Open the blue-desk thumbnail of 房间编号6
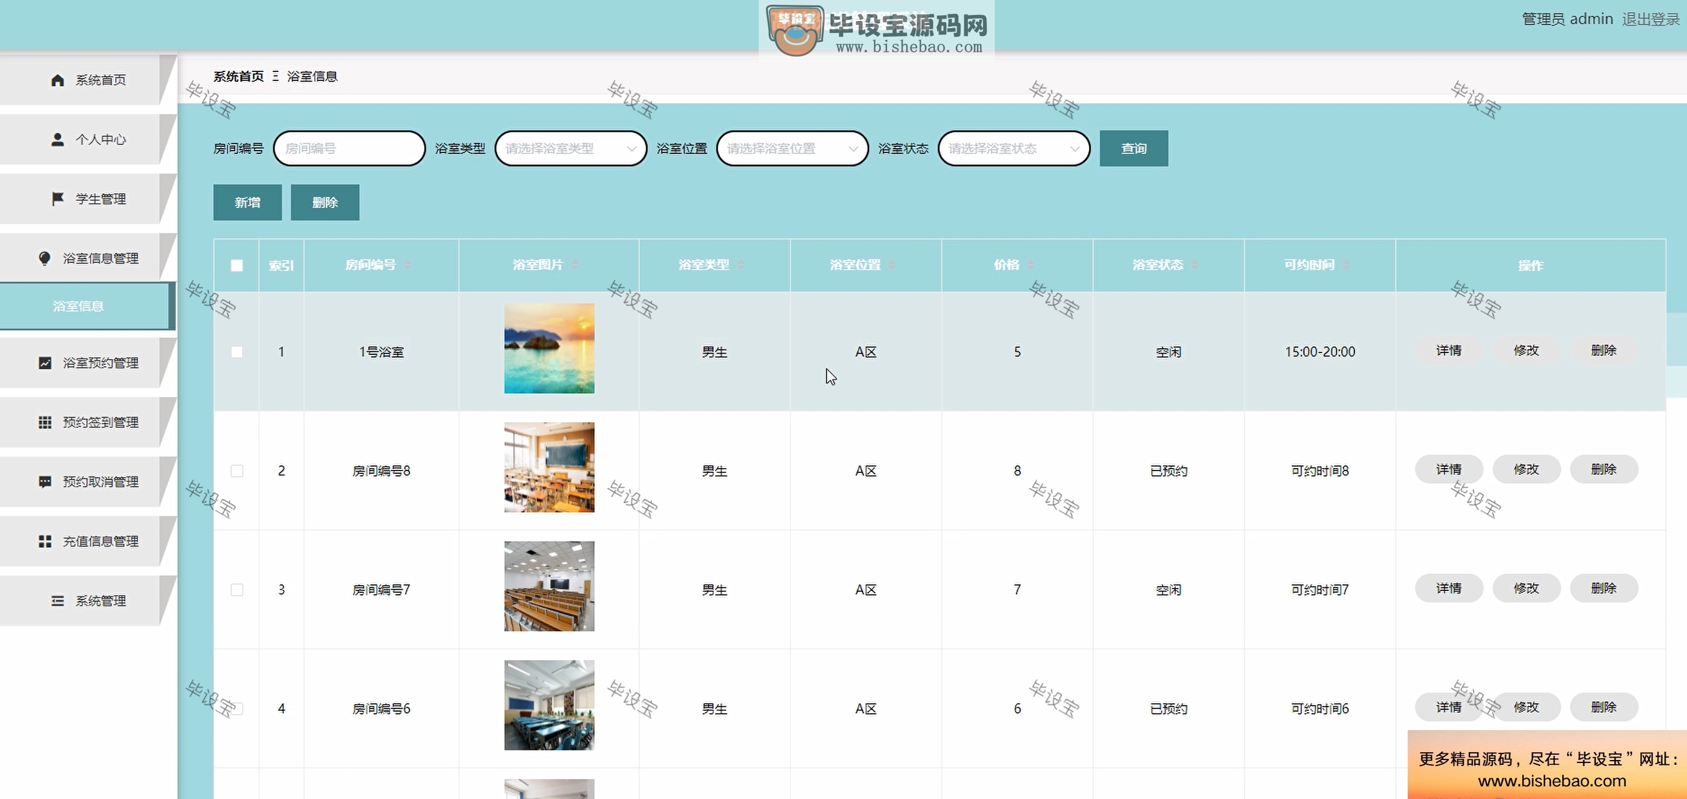 (x=550, y=705)
